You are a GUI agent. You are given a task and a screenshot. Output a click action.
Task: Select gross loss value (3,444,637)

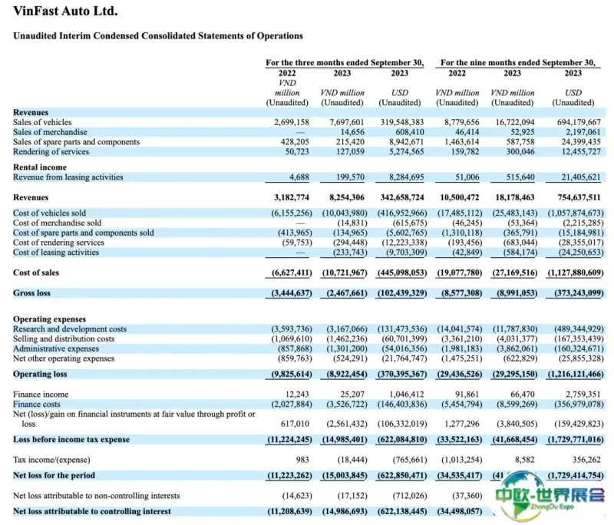292,293
